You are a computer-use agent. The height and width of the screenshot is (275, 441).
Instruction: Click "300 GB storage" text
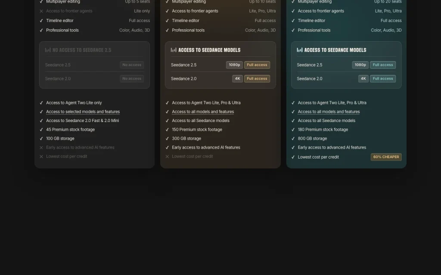coord(186,138)
